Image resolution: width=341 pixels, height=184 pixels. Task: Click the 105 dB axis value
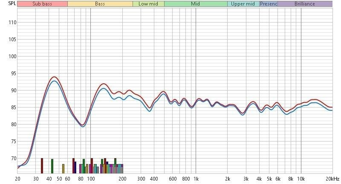click(12, 40)
